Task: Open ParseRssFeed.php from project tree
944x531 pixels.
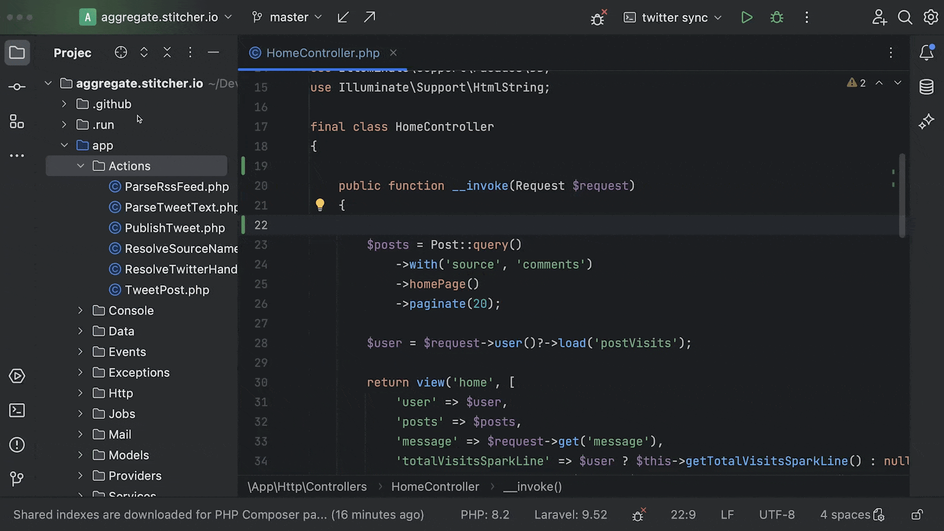Action: pos(177,187)
